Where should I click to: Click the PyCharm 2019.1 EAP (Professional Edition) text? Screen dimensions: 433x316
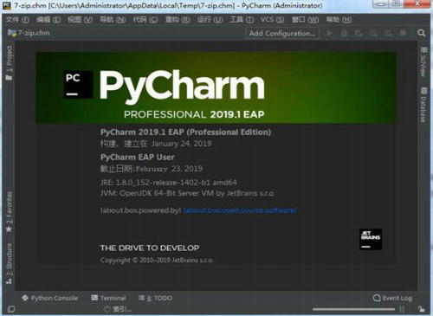pyautogui.click(x=185, y=132)
